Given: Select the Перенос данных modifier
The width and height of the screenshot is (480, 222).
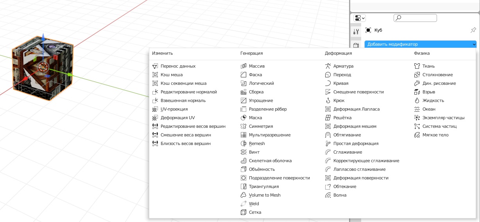Looking at the screenshot, I should [x=174, y=66].
